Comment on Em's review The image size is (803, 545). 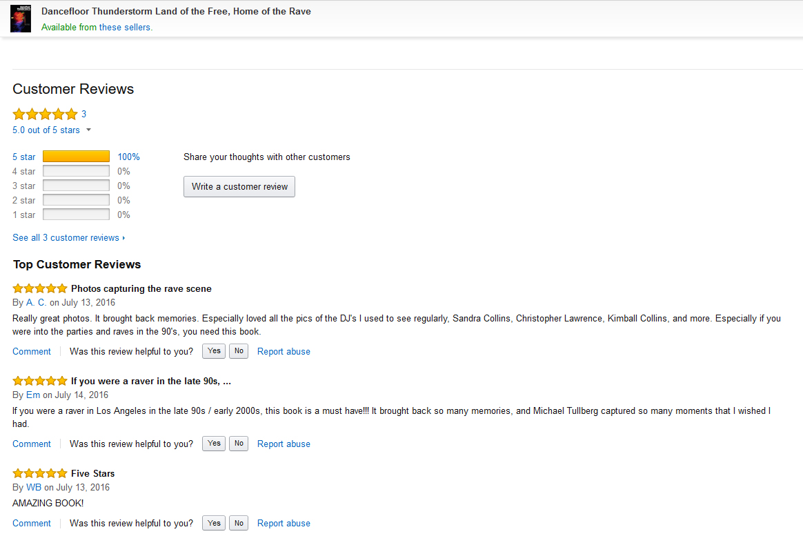[32, 444]
